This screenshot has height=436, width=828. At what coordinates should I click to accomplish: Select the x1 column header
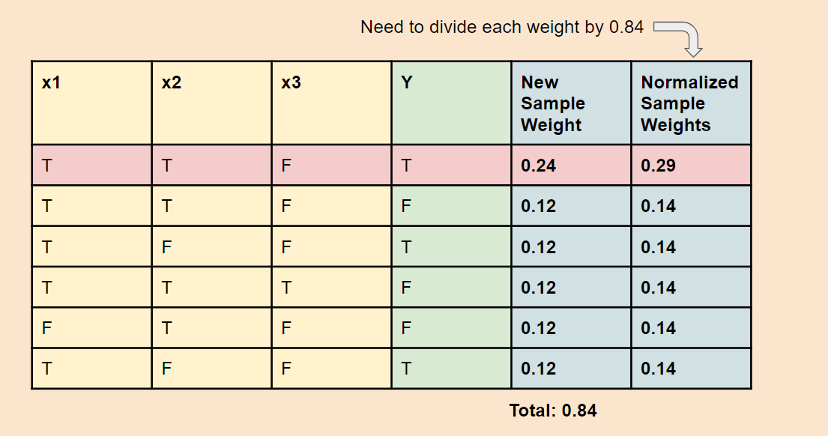(x=91, y=103)
